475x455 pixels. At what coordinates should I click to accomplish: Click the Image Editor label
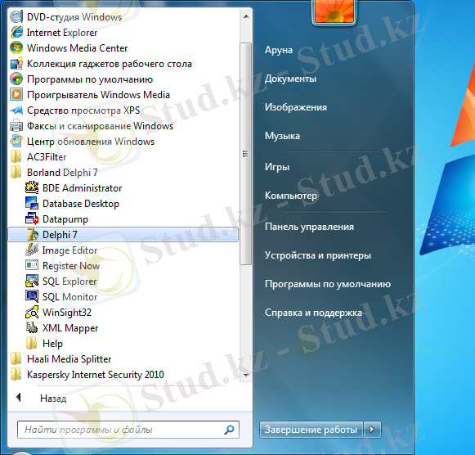[x=69, y=250]
